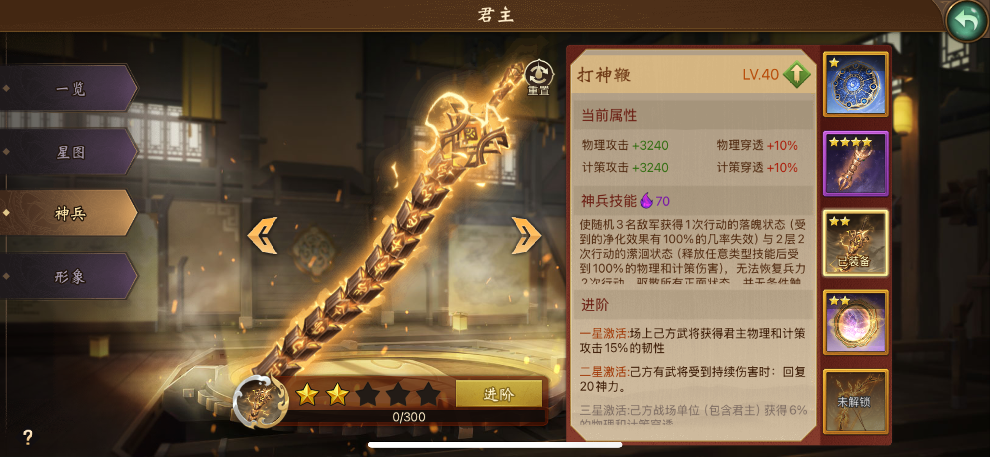Tap the 0/300 progress bar

(x=409, y=417)
